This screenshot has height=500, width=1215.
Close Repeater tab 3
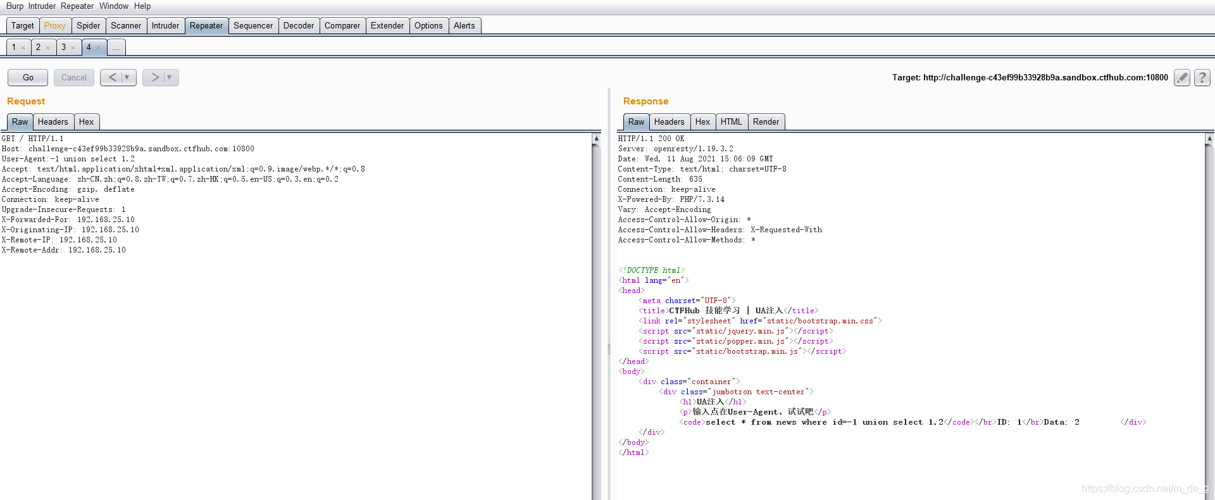[x=73, y=47]
